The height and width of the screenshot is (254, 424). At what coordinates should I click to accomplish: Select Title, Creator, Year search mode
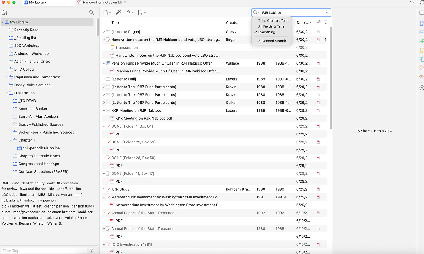click(273, 21)
